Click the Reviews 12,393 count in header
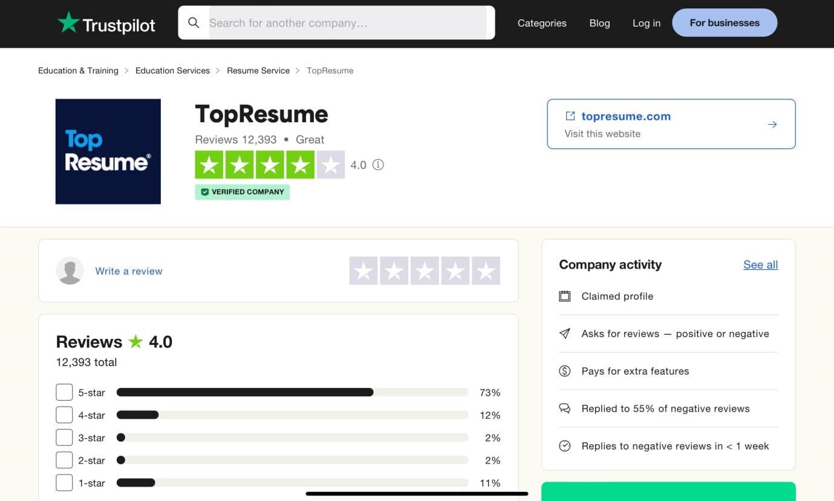 click(236, 139)
